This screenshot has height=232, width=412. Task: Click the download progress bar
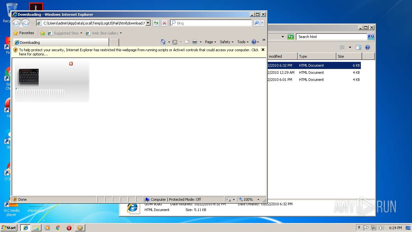[x=40, y=92]
